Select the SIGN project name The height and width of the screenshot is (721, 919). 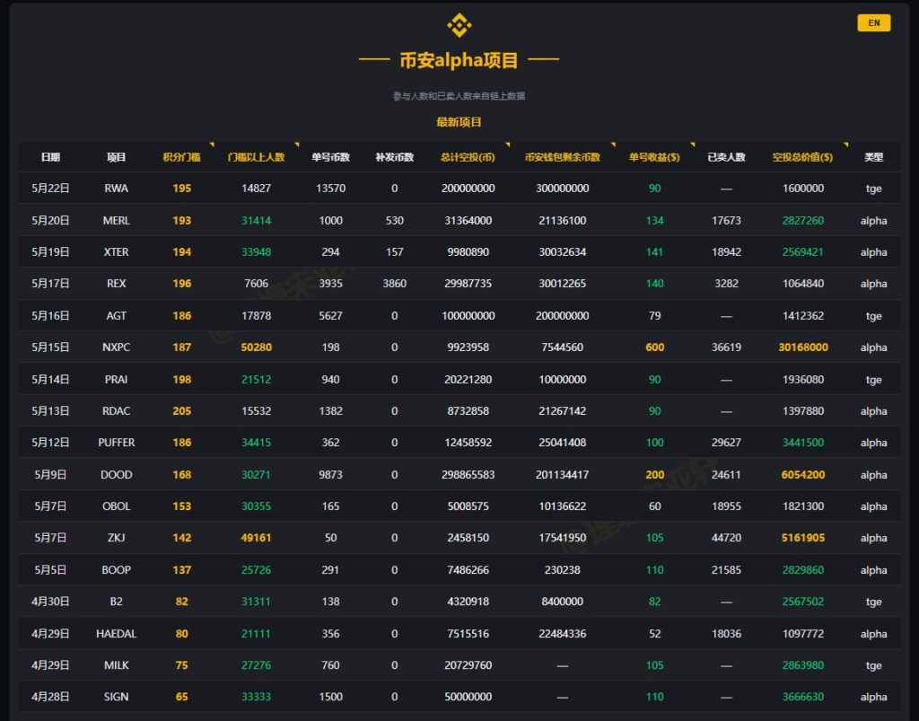(116, 698)
